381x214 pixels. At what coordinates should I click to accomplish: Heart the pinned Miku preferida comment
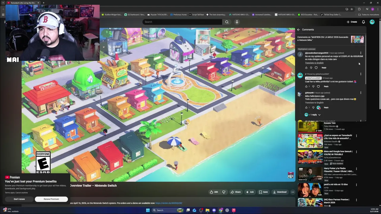pyautogui.click(x=318, y=86)
